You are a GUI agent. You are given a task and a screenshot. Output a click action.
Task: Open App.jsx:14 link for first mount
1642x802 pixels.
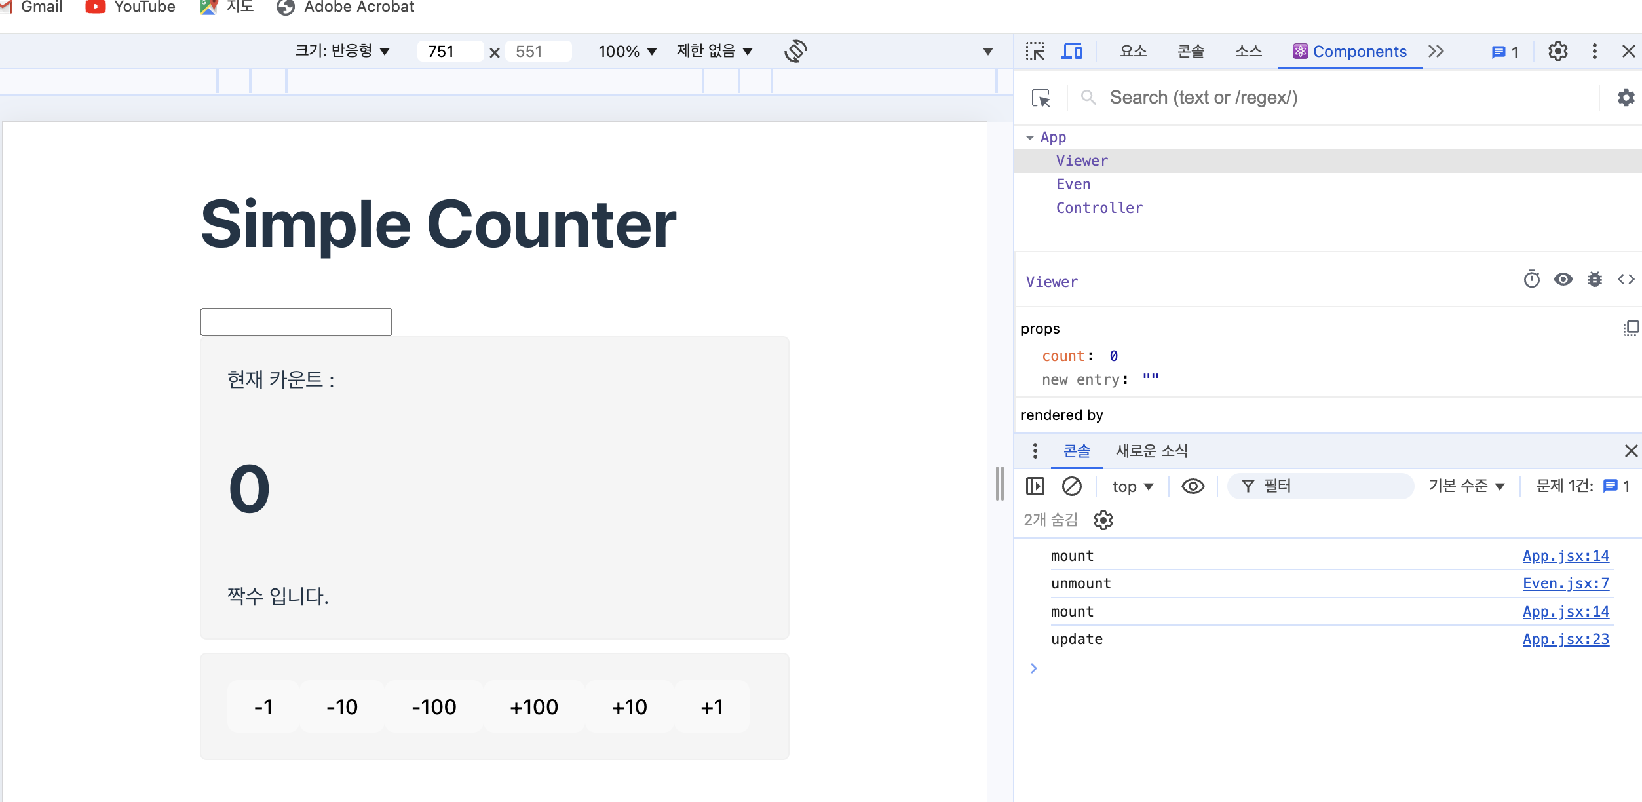pyautogui.click(x=1566, y=556)
